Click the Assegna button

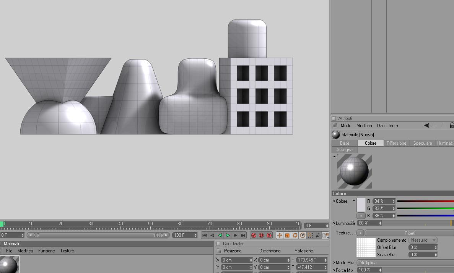pyautogui.click(x=345, y=150)
